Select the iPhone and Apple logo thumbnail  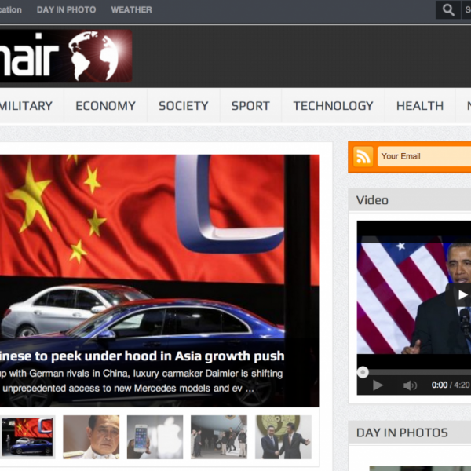(x=155, y=437)
